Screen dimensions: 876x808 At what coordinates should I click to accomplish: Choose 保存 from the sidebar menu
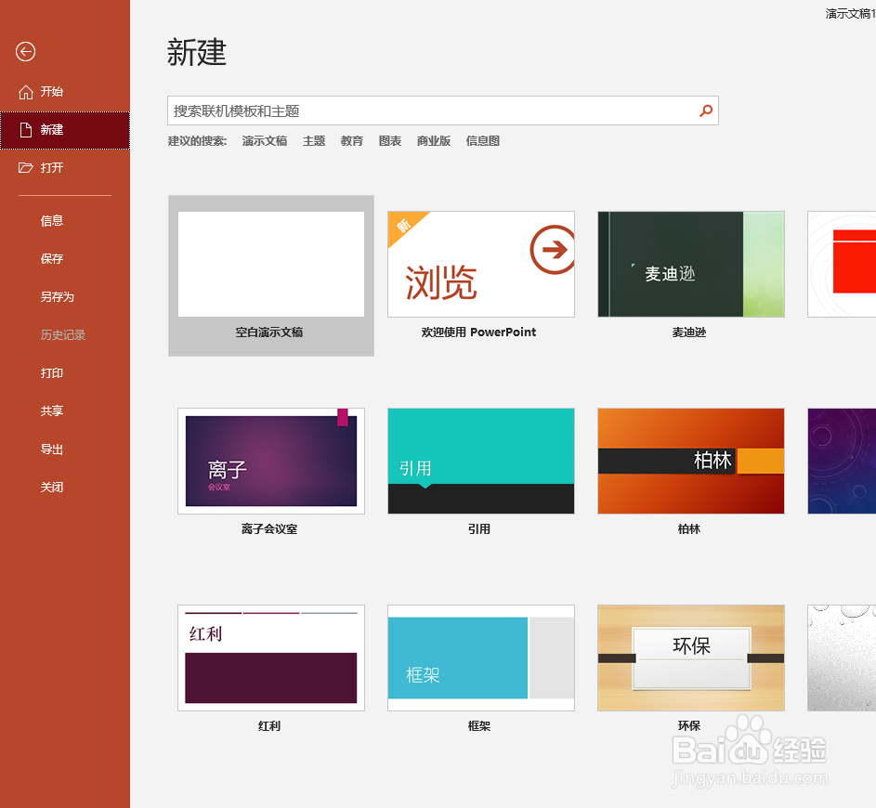point(51,258)
